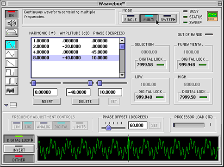Screen dimensions: 224x167
Task: Click the hardware device icon below speaker
Action: (x=12, y=32)
